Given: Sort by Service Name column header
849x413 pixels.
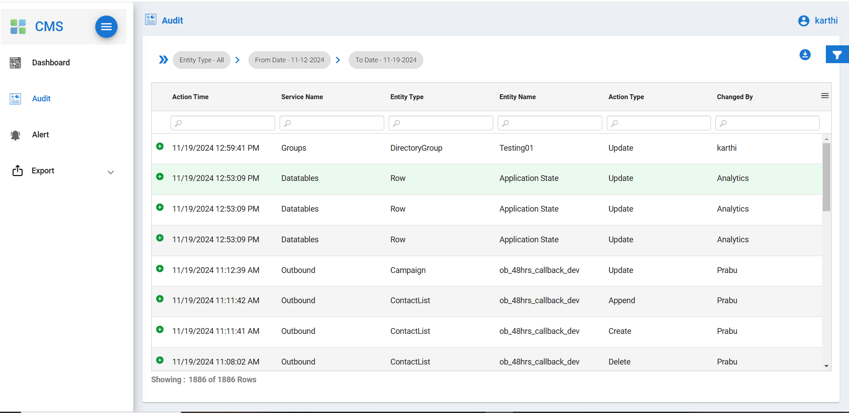Looking at the screenshot, I should (302, 97).
